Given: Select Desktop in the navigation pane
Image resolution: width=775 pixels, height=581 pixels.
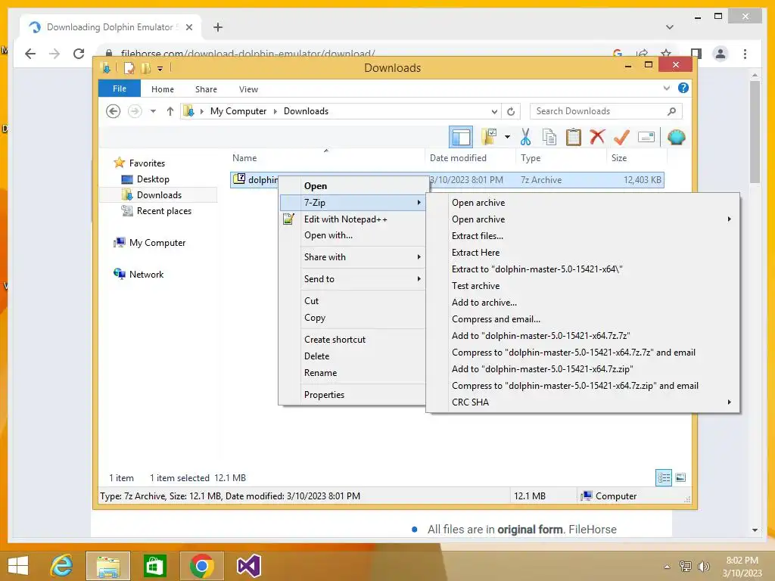Looking at the screenshot, I should (153, 179).
